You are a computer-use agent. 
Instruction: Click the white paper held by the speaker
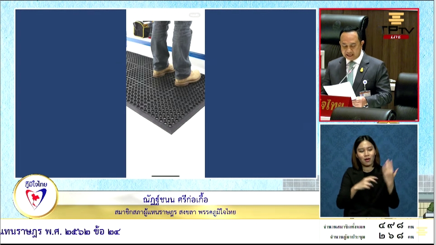(x=340, y=89)
